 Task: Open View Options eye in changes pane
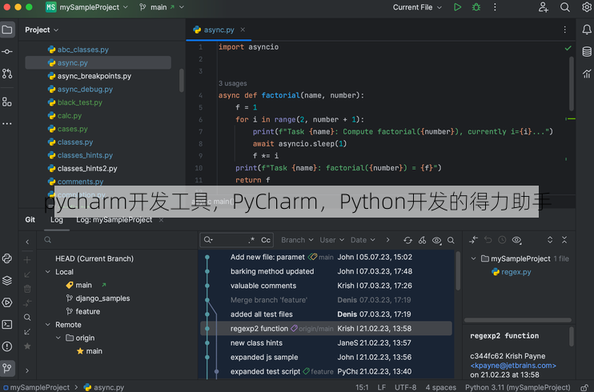516,240
